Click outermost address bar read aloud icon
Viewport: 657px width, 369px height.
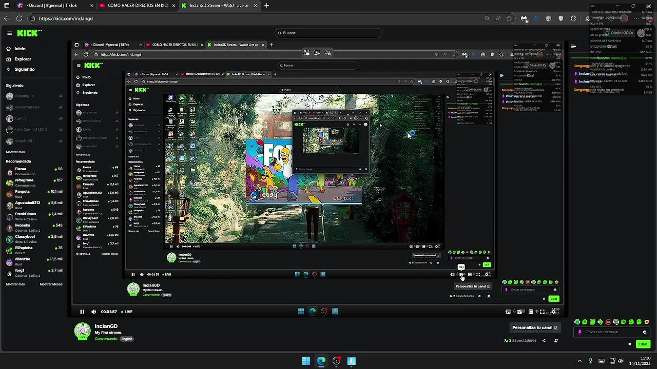coord(498,18)
